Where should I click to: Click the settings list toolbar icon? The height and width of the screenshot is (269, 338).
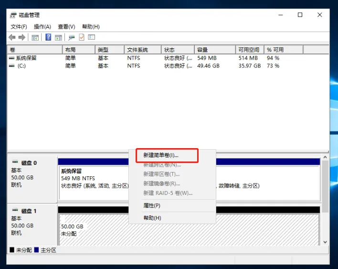click(x=91, y=37)
